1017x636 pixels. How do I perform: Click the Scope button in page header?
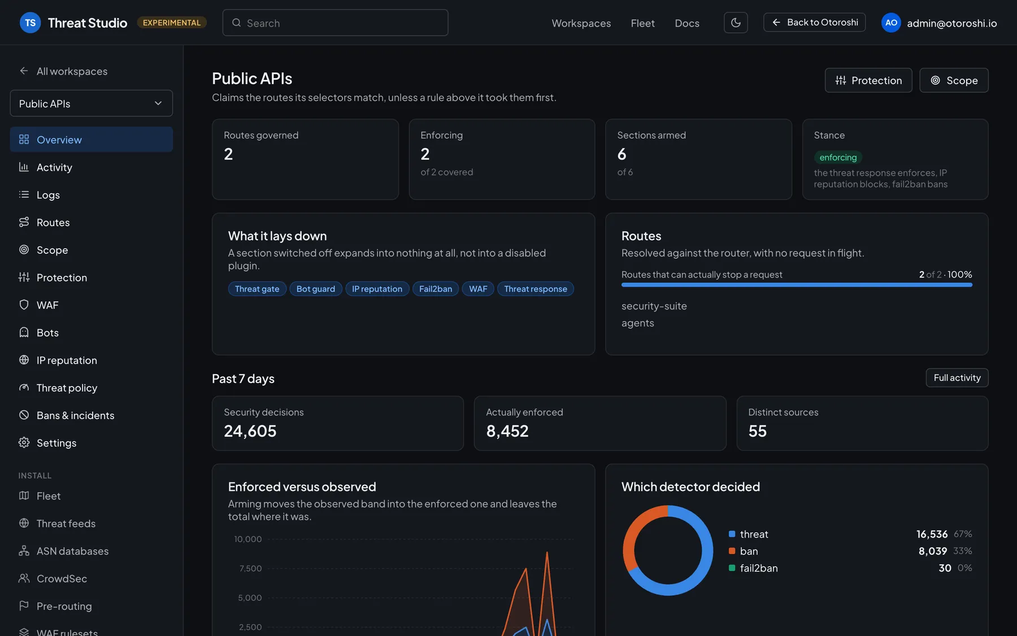pyautogui.click(x=954, y=80)
